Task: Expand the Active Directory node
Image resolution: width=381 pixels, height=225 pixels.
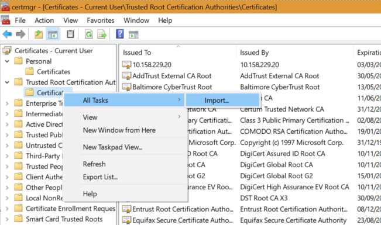Action: click(7, 124)
